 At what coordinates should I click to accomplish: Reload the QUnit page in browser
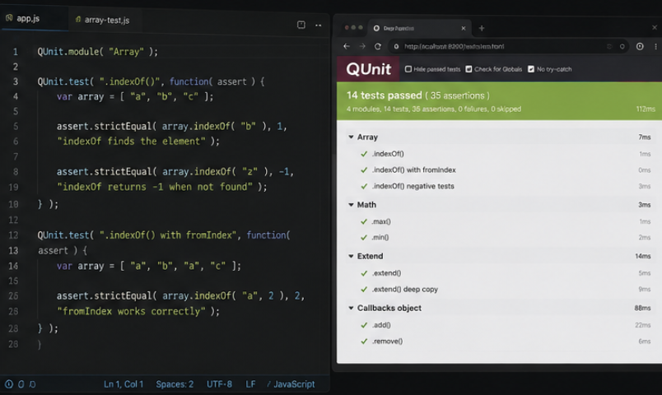pyautogui.click(x=378, y=46)
